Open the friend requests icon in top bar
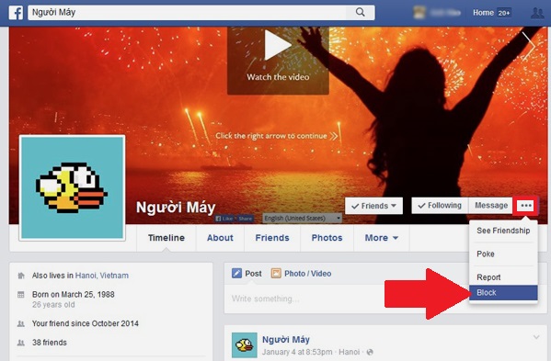Image resolution: width=551 pixels, height=361 pixels. coord(537,13)
